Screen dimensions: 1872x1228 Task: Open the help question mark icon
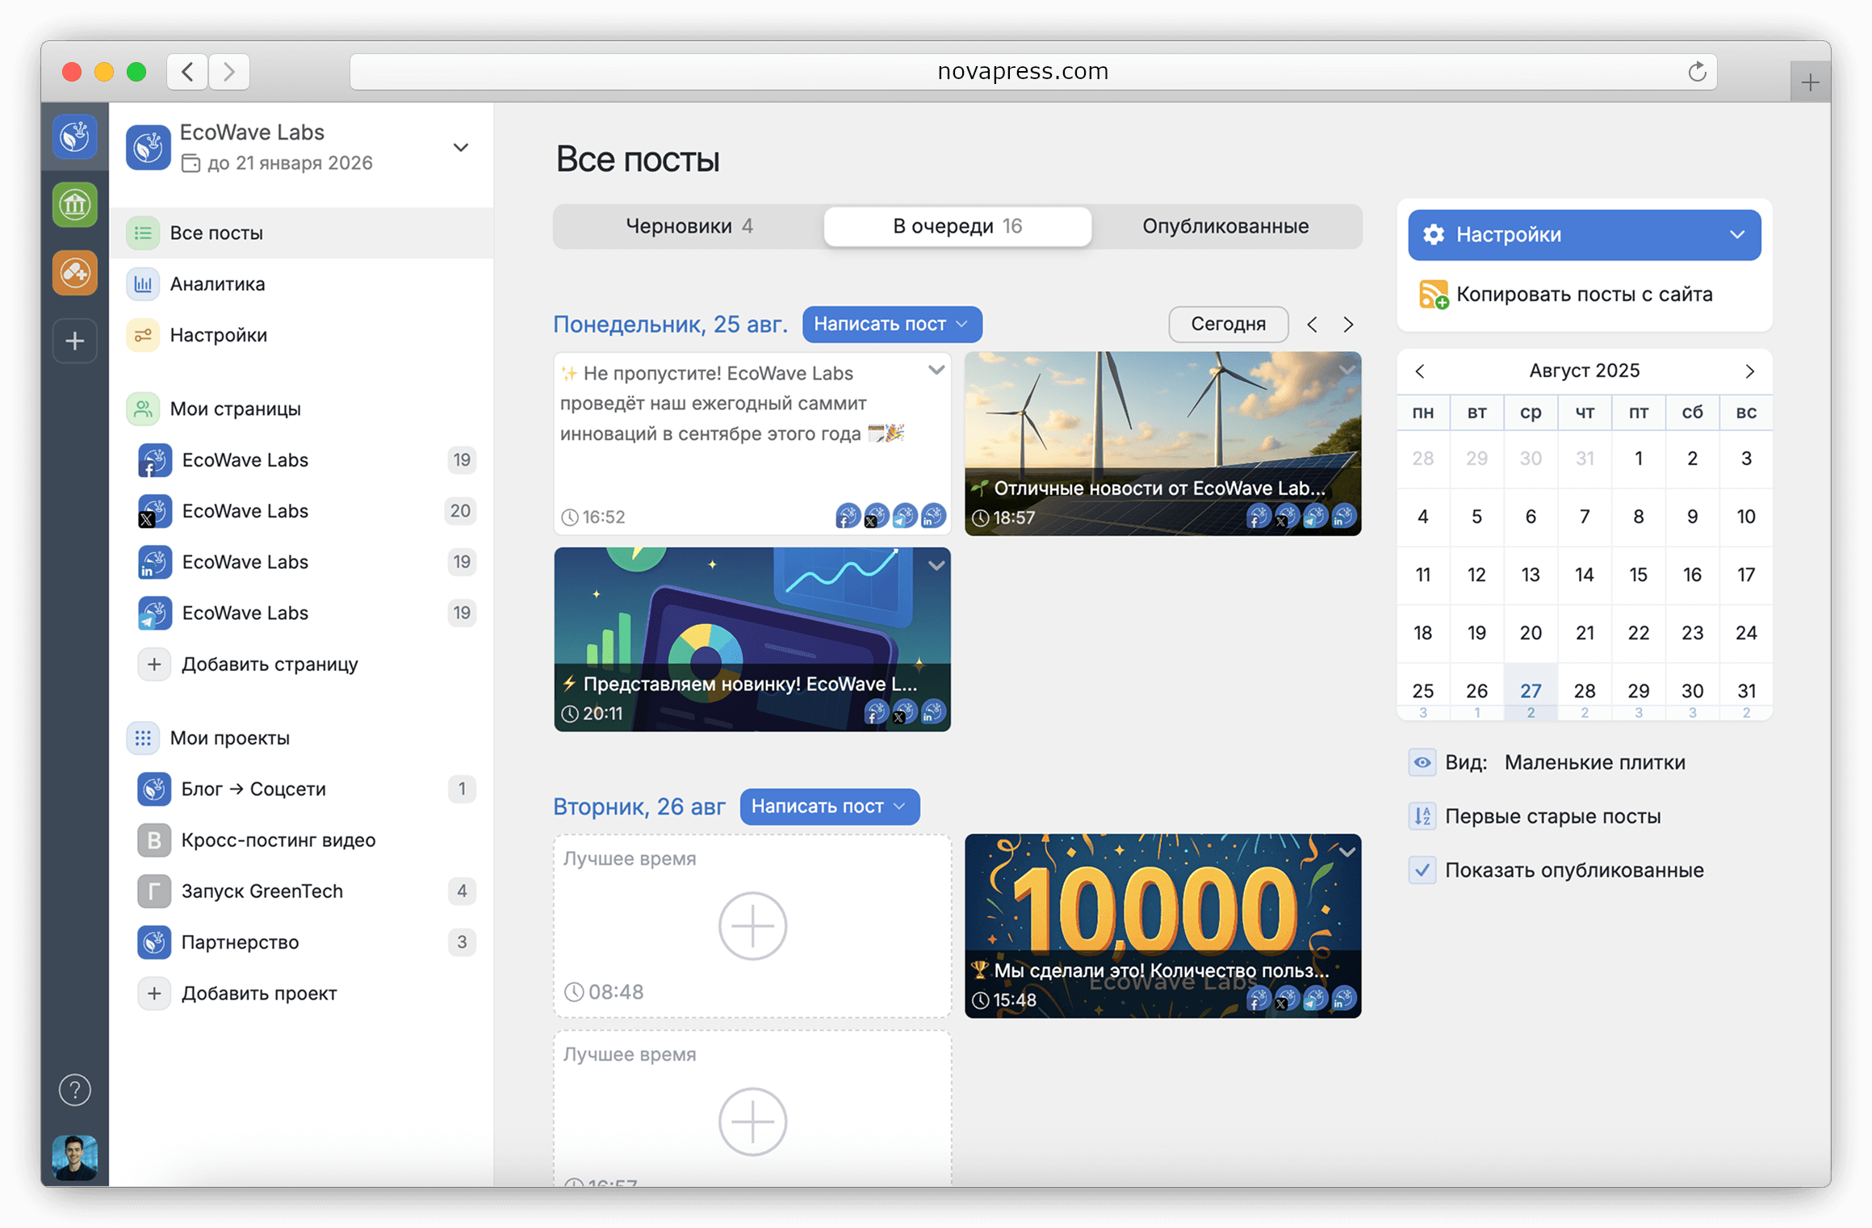point(75,1090)
